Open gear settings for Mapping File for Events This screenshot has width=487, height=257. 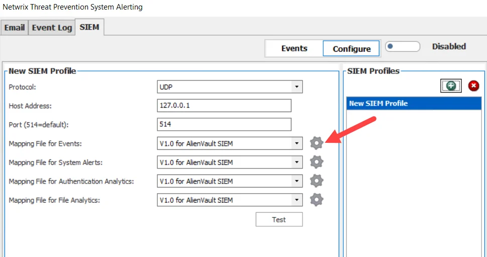click(317, 143)
